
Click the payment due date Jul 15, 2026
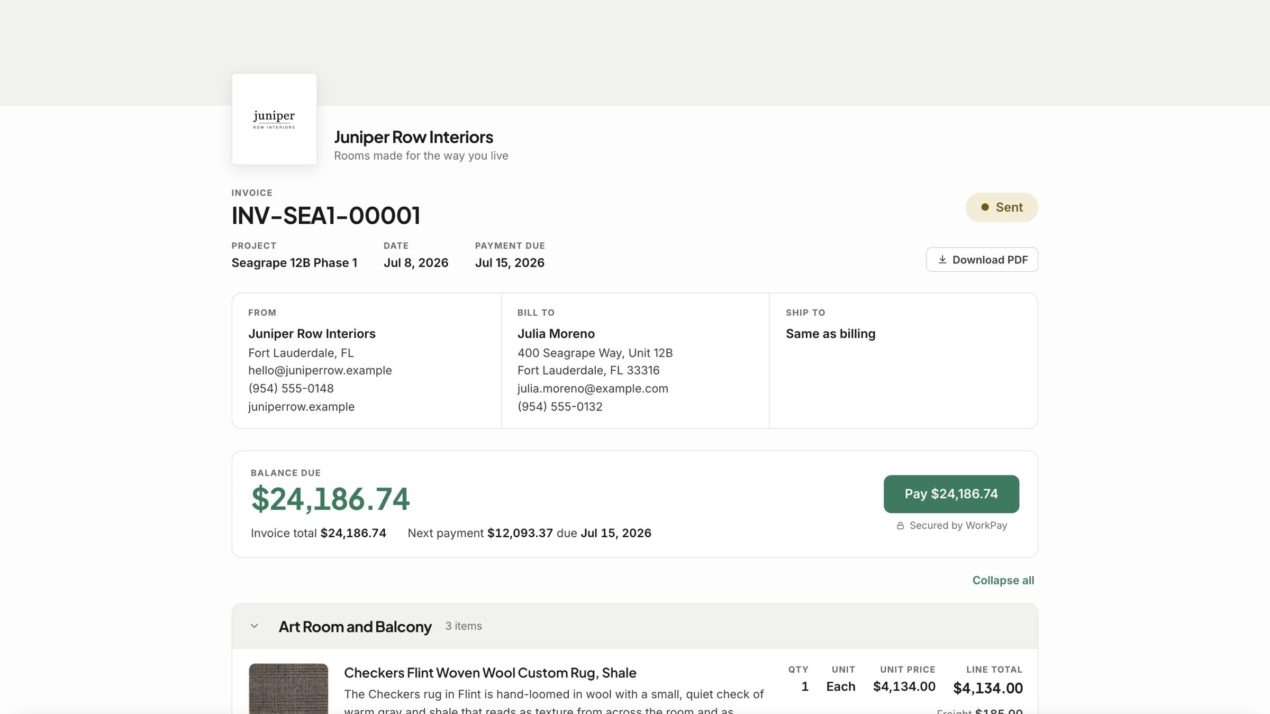coord(510,263)
